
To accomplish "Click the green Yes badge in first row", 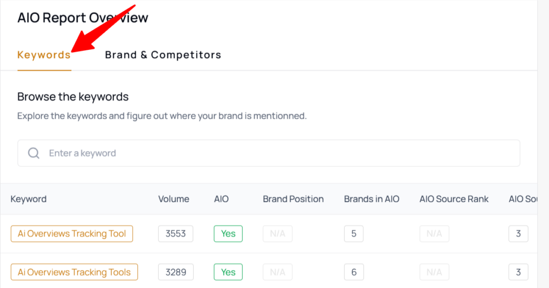I will pos(228,234).
